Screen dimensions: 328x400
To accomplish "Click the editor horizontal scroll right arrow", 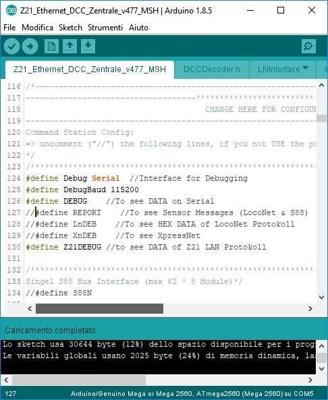I will (310, 309).
